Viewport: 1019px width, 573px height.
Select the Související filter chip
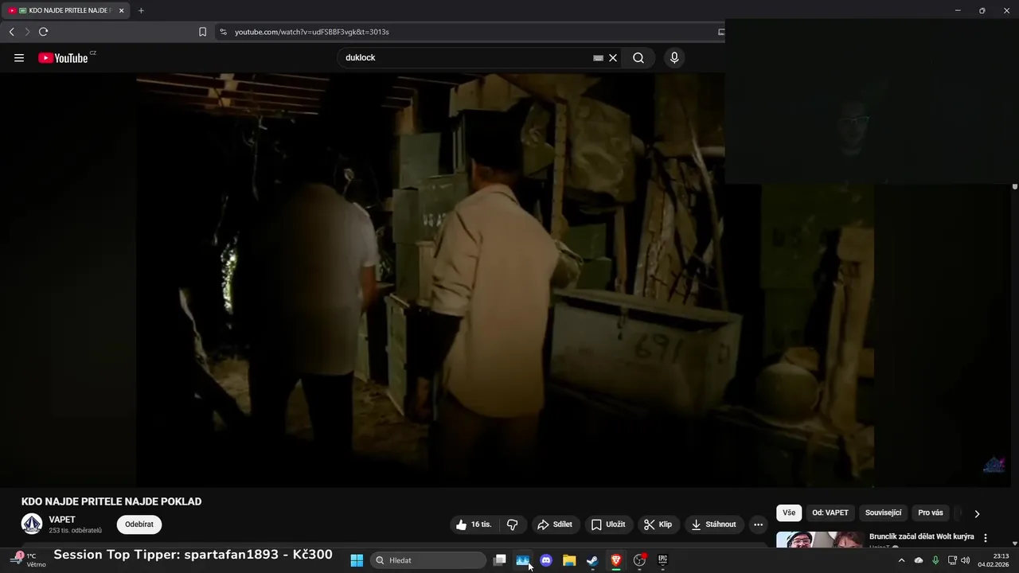tap(883, 513)
